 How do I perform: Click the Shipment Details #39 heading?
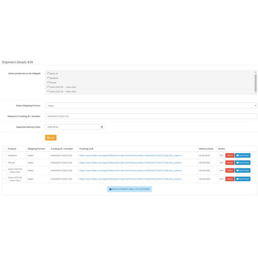pos(17,62)
